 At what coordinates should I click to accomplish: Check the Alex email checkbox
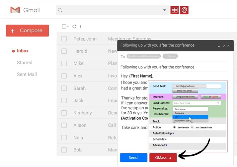click(64, 76)
